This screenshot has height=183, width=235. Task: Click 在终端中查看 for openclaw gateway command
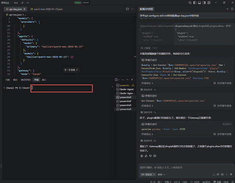tap(223, 134)
